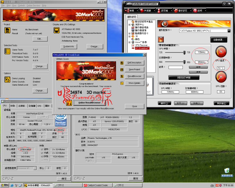Switch to Catalyst Control Center taskbar button
The width and height of the screenshot is (235, 188).
click(97, 185)
